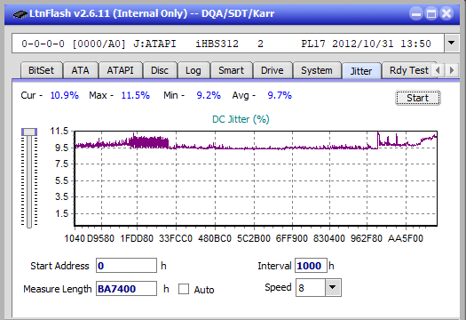Image resolution: width=466 pixels, height=320 pixels.
Task: Click the Max value 11.5%
Action: [135, 95]
